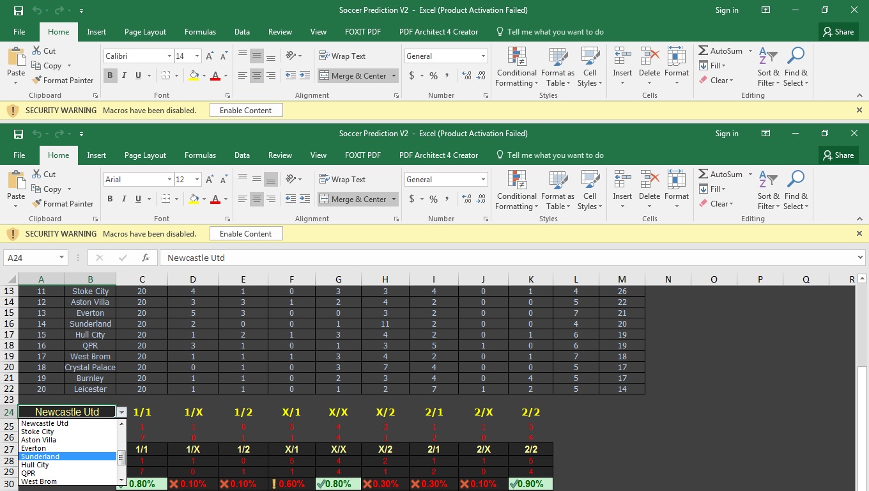Click Share in the front Arial window
Viewport: 869px width, 491px height.
tap(838, 155)
